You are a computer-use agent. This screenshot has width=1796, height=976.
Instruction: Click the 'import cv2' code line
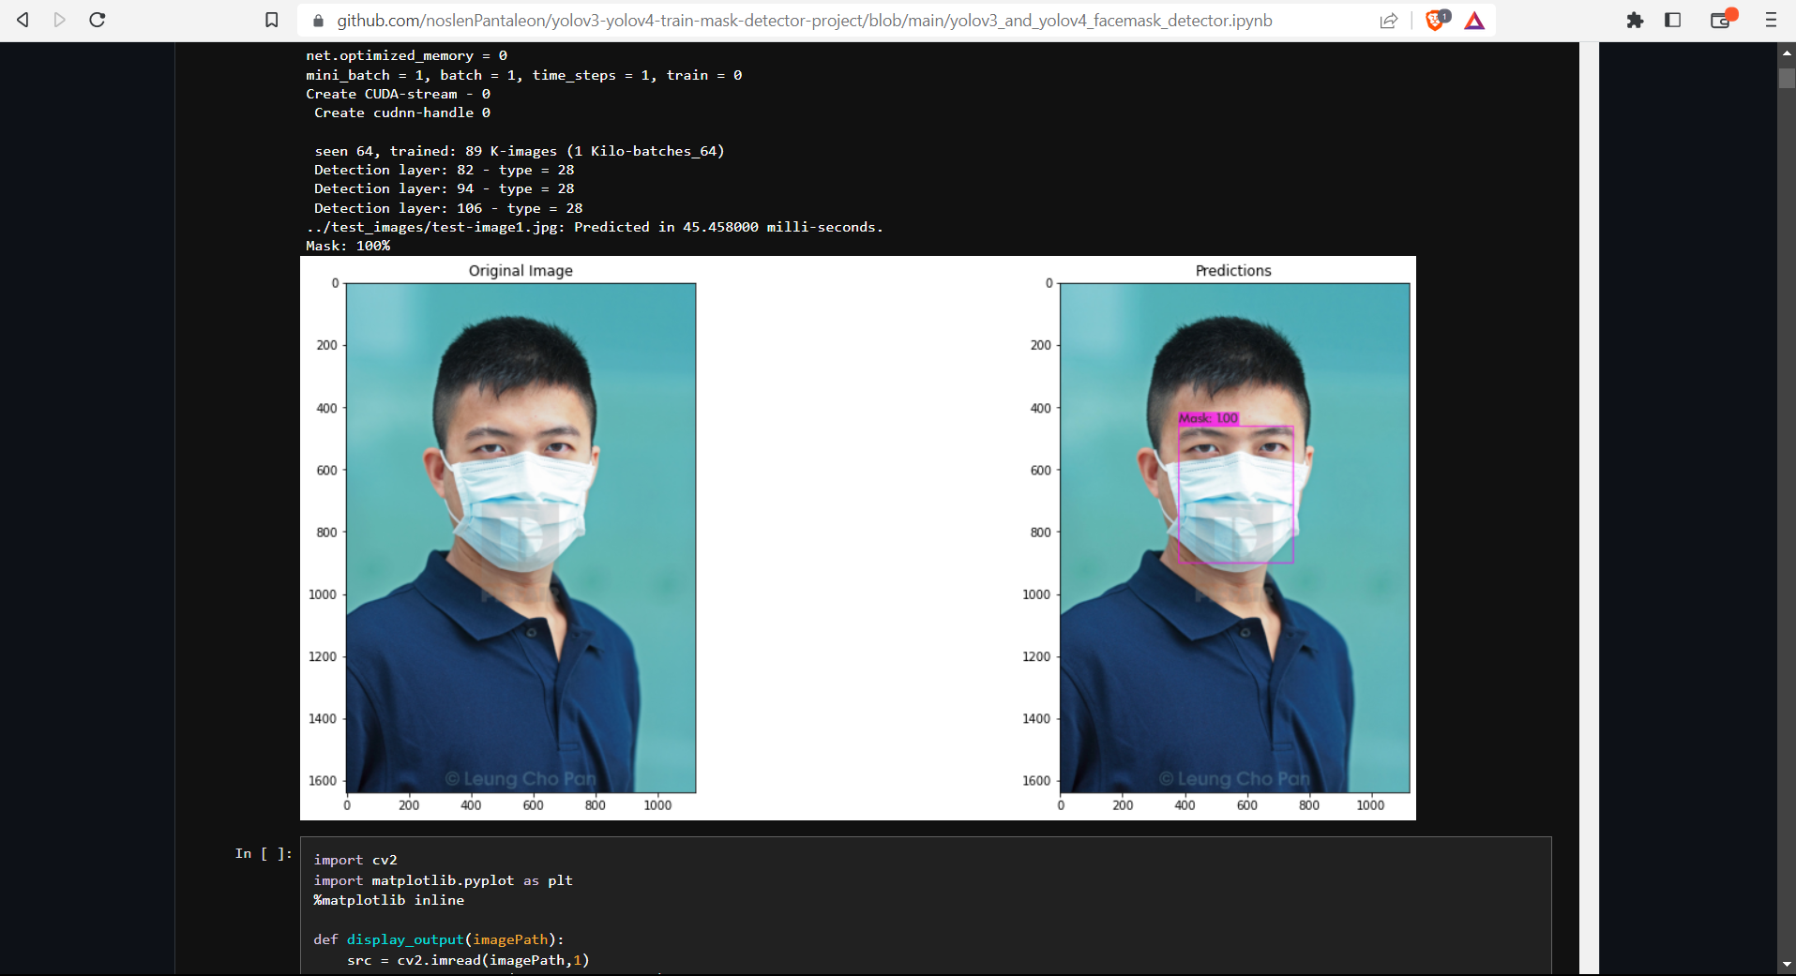[x=355, y=860]
